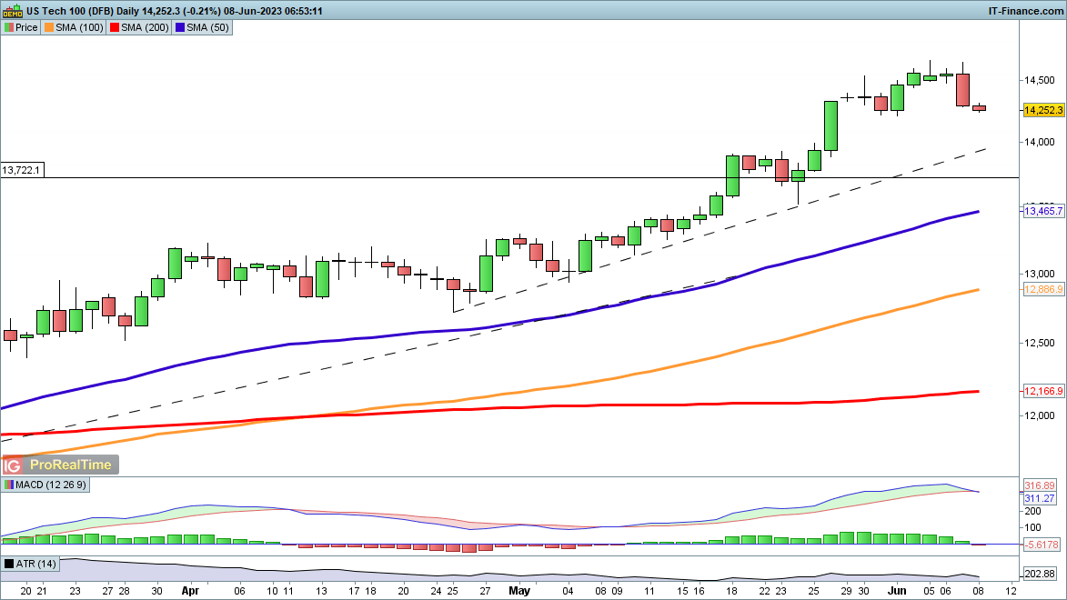
Task: Click the ATR value 202.88
Action: click(x=1040, y=575)
